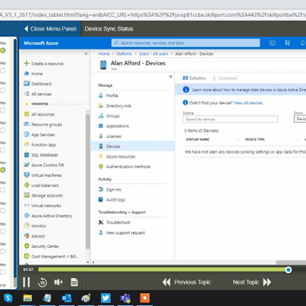
Task: Sort by DEVICE TYPE column arrows
Action: pos(297,139)
